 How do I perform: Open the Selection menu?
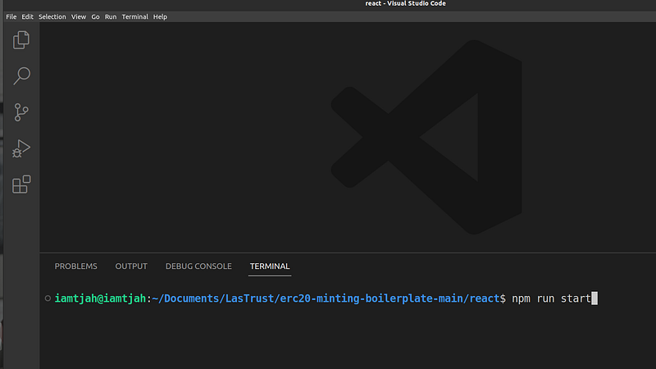pyautogui.click(x=52, y=16)
